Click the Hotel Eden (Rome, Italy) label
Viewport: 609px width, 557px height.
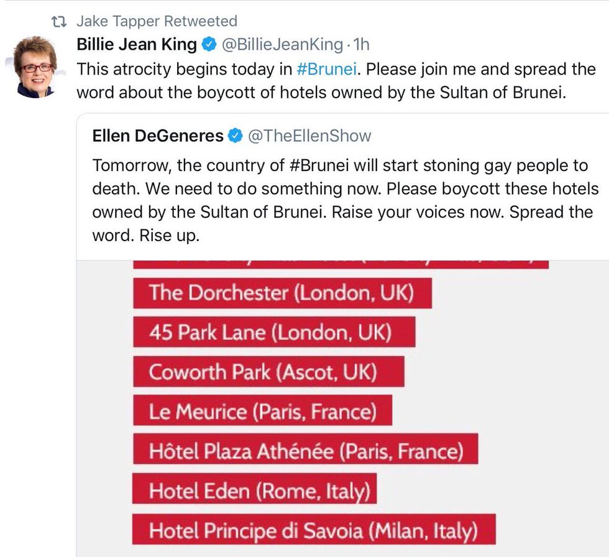click(254, 489)
